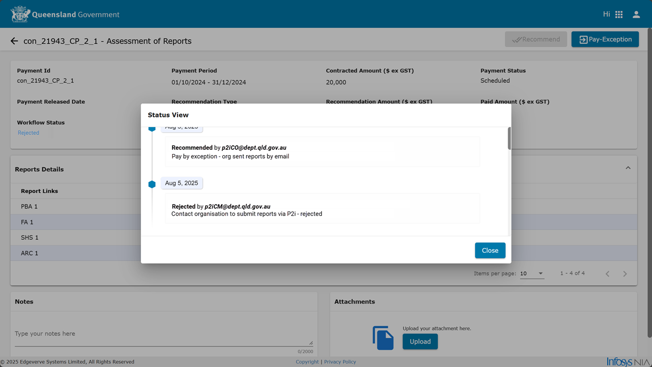Click the 'Contact organisation' rejection comment
This screenshot has width=652, height=367.
(x=247, y=214)
